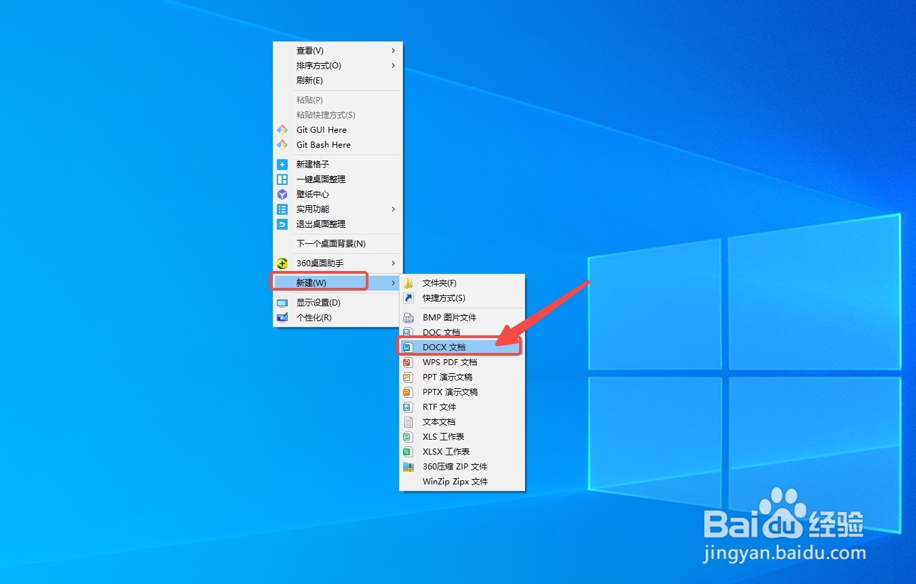Image resolution: width=916 pixels, height=584 pixels.
Task: Click the PPT 演示文稿 icon
Action: (408, 377)
